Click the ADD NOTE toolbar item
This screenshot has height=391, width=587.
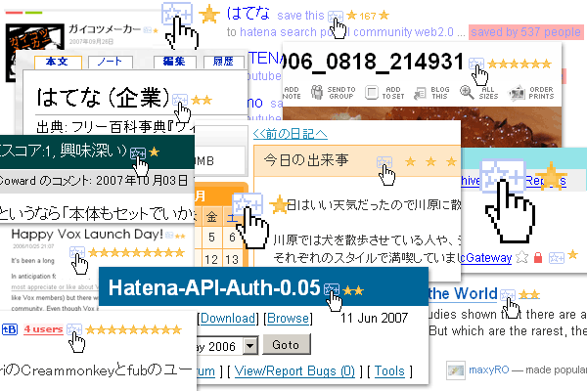[292, 93]
